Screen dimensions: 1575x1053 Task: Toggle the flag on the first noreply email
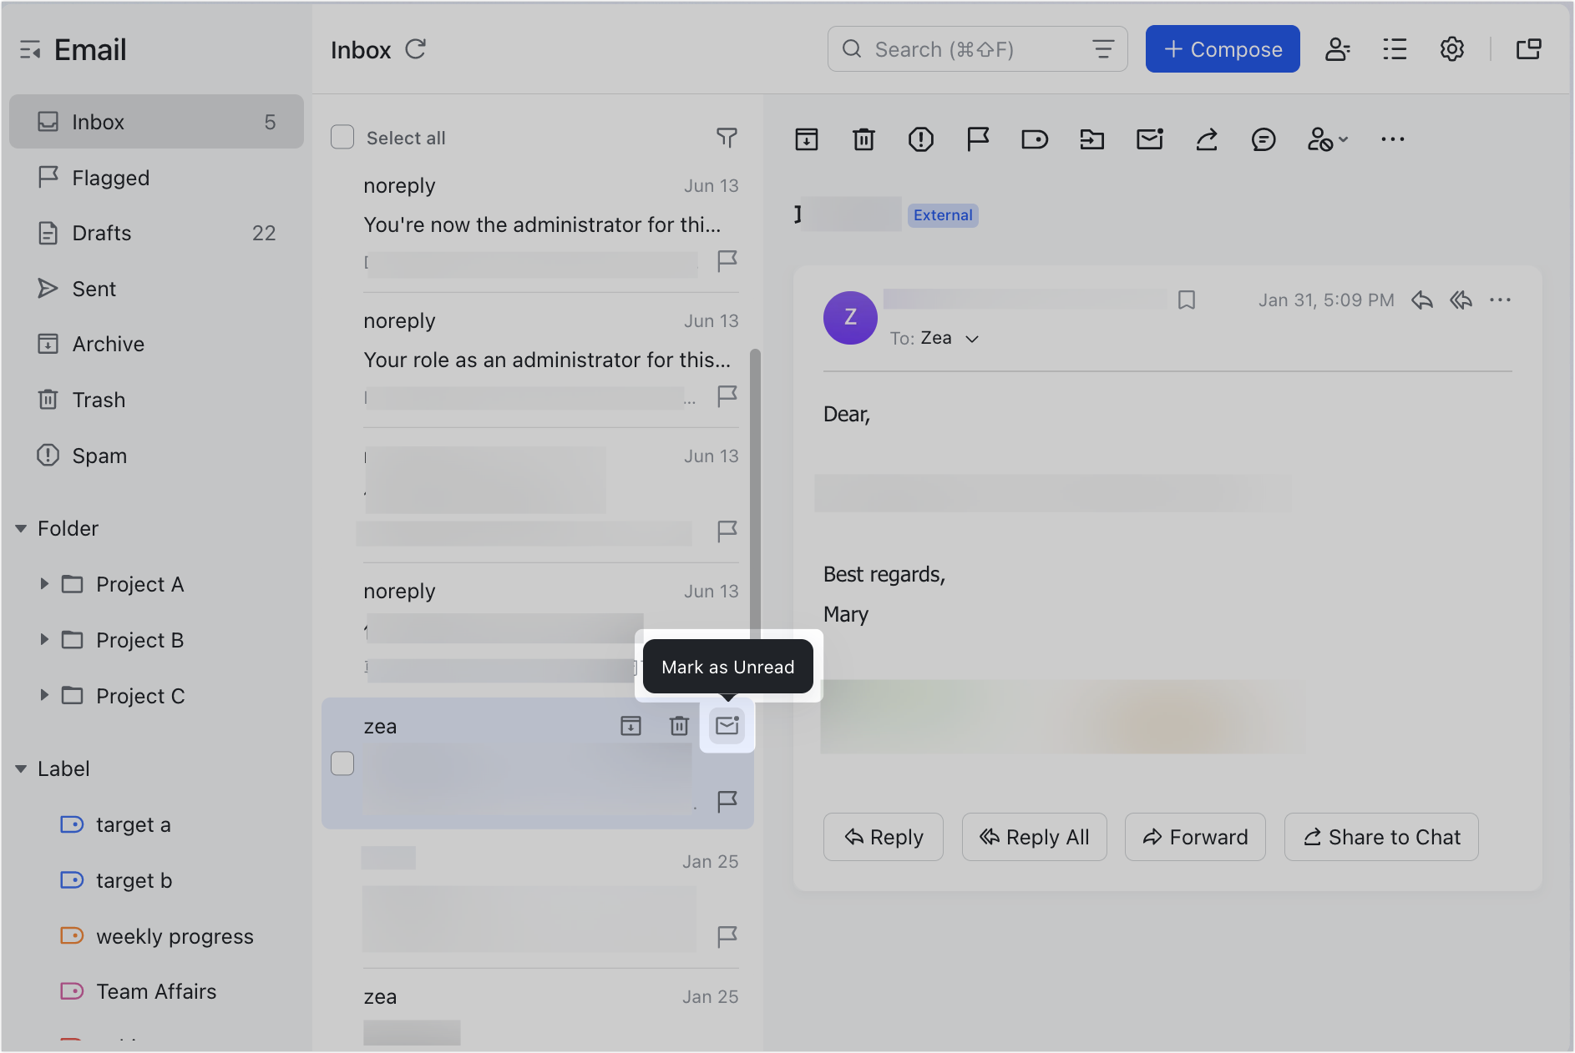click(x=726, y=261)
